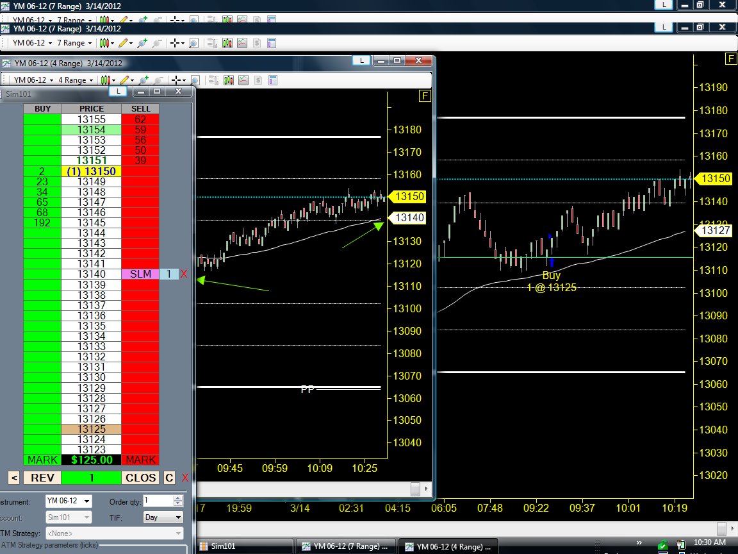The width and height of the screenshot is (738, 554).
Task: Expand ATM Strategy None dropdown
Action: [x=178, y=533]
